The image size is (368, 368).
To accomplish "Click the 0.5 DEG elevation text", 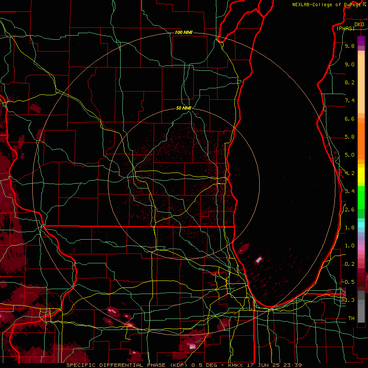I will pos(205,365).
